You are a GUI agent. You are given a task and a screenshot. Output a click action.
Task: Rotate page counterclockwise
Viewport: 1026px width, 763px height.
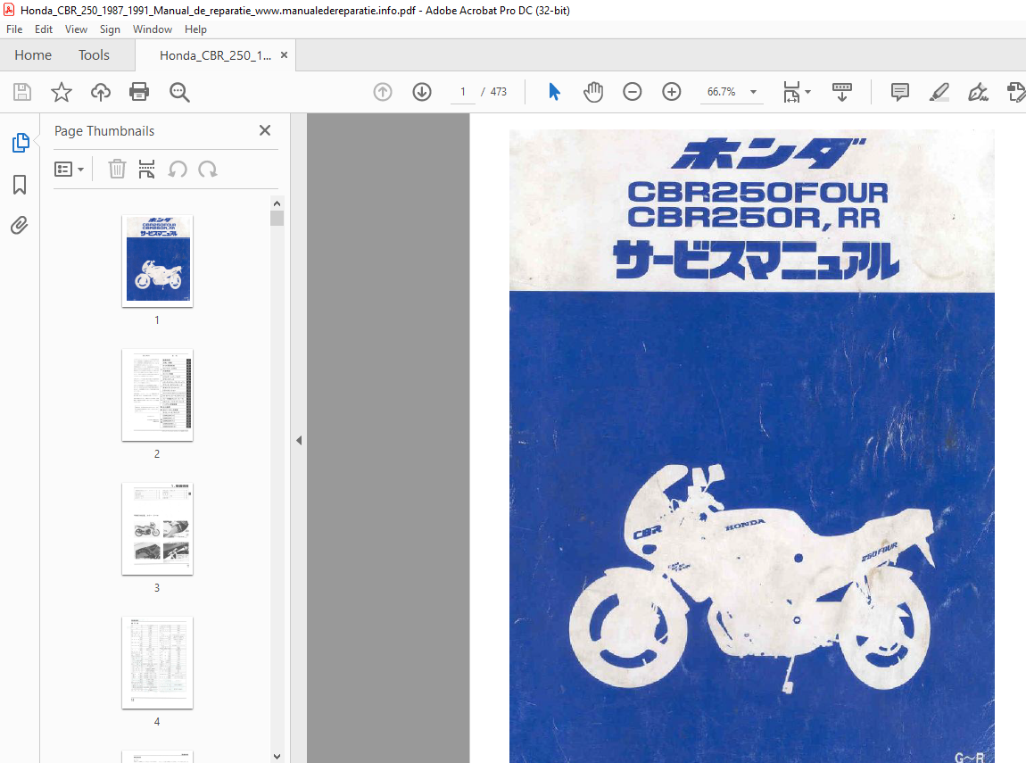(178, 170)
